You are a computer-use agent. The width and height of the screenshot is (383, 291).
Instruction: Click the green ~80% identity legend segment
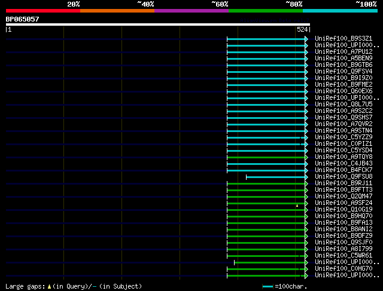coord(266,11)
